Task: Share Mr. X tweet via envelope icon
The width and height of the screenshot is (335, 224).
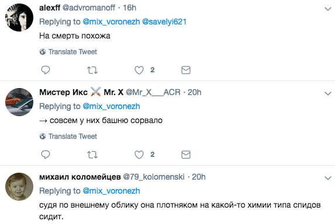Action: pyautogui.click(x=186, y=155)
